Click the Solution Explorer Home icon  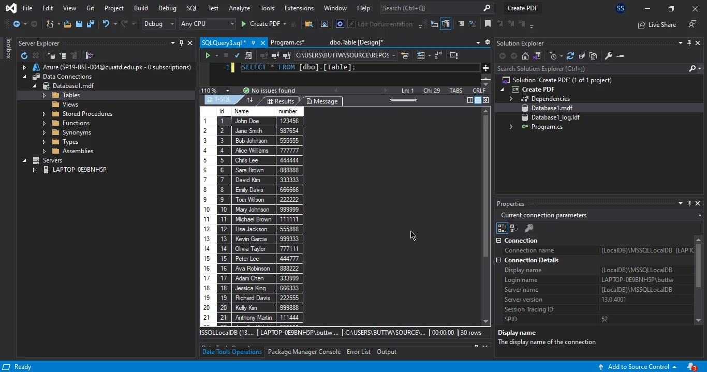(x=525, y=56)
